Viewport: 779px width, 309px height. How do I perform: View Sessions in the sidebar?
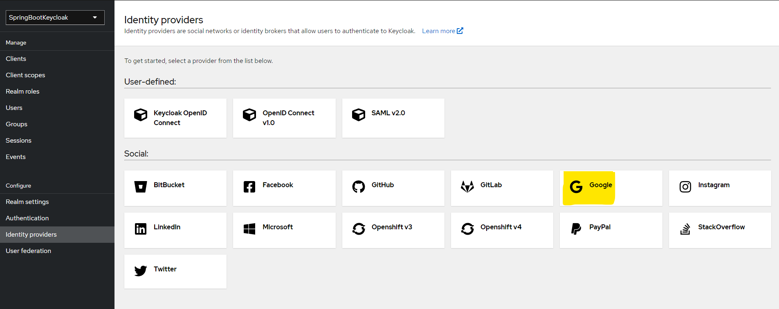pos(57,141)
